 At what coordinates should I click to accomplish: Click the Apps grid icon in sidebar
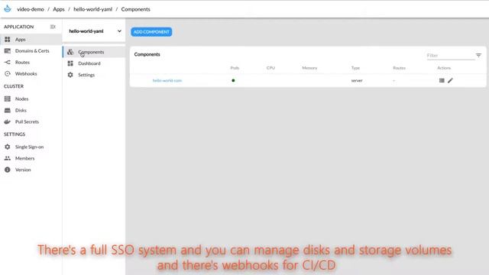[x=8, y=39]
